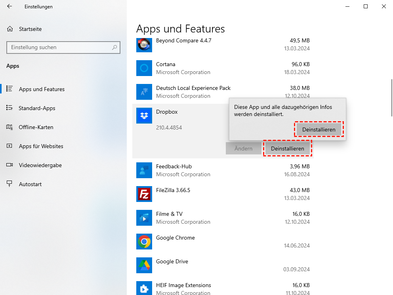Select the Feedback-Hub entry name

(174, 167)
